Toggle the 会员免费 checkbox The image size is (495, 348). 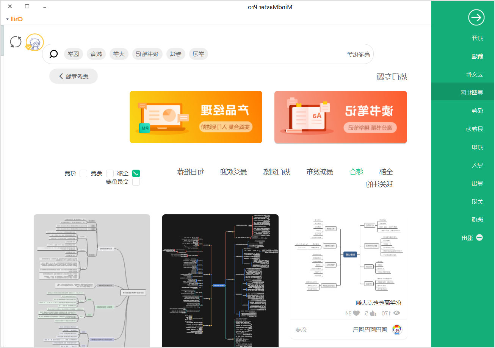[x=136, y=182]
